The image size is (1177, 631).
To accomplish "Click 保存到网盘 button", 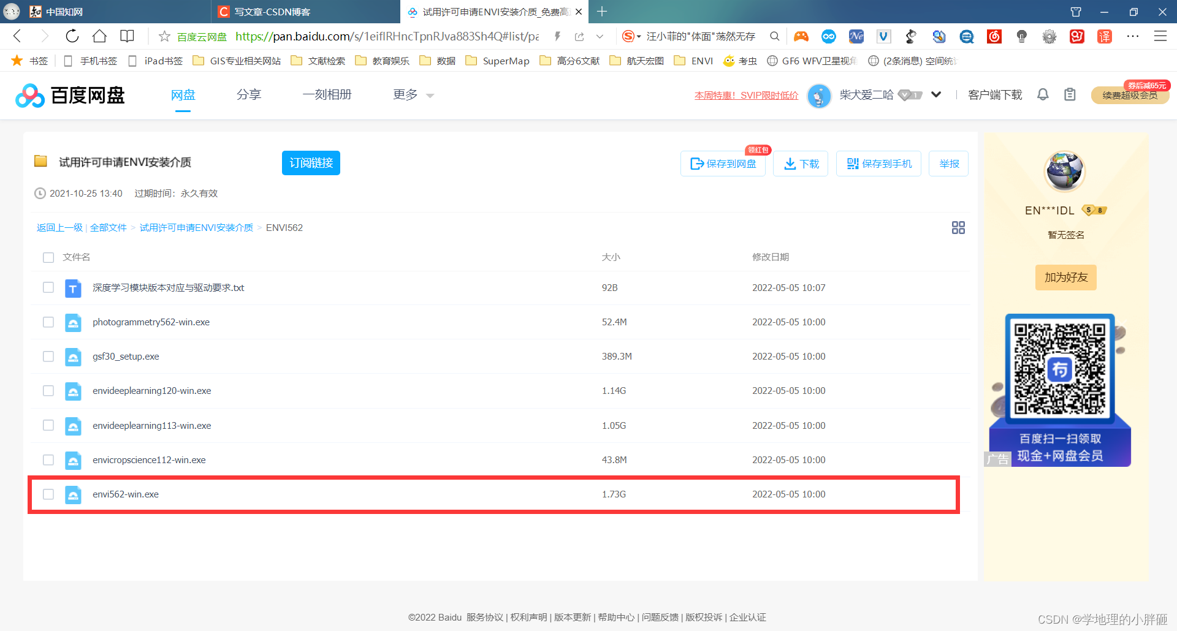I will [723, 164].
